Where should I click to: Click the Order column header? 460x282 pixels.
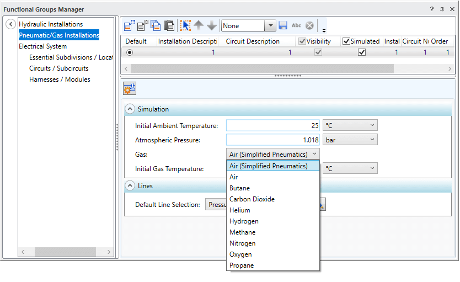pos(441,41)
